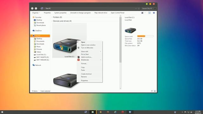Expand the Bitdefender submenu
Screen dimensions: 203x114
90,60
